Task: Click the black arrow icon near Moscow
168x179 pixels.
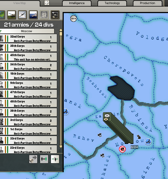Action: click(x=139, y=137)
